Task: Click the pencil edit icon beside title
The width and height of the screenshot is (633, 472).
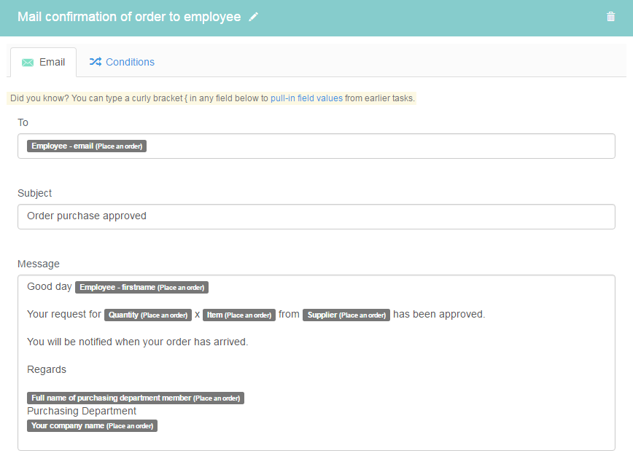Action: click(x=253, y=17)
